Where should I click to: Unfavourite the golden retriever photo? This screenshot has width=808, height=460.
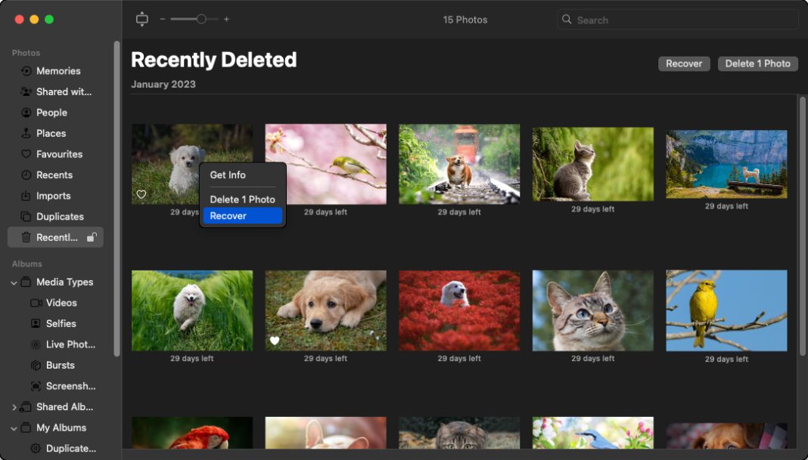click(x=274, y=341)
